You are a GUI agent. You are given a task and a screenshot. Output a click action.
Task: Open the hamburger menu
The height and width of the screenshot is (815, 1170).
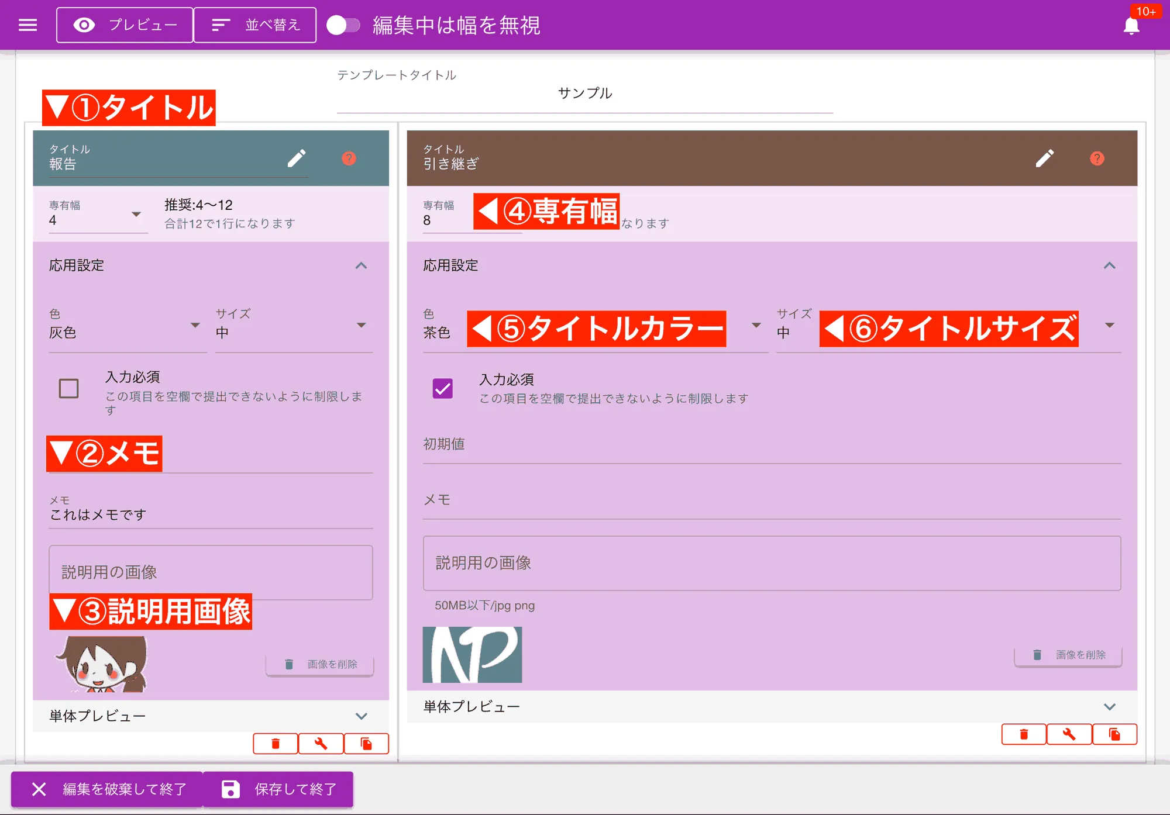[x=27, y=25]
